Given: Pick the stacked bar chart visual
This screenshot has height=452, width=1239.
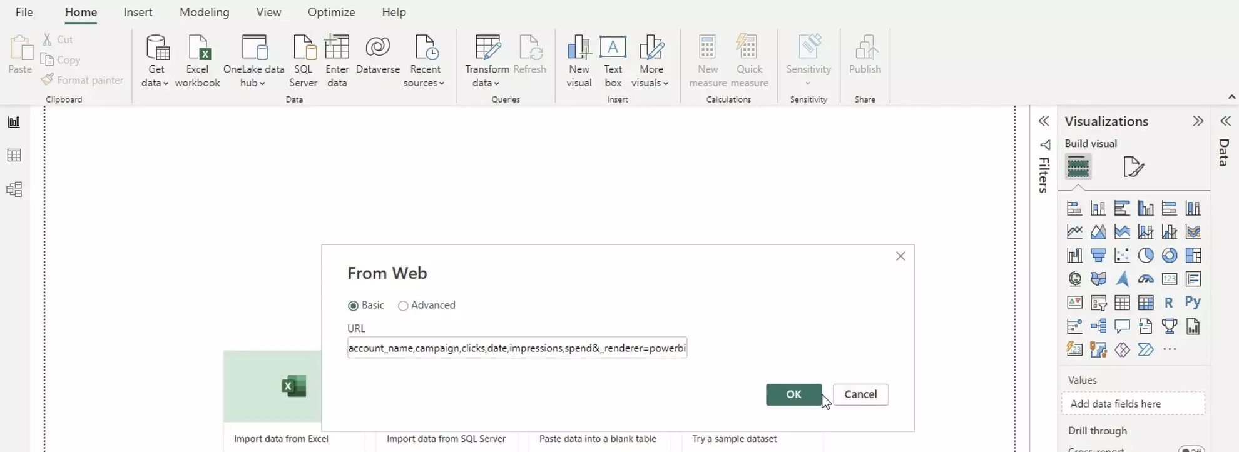Looking at the screenshot, I should pos(1074,208).
